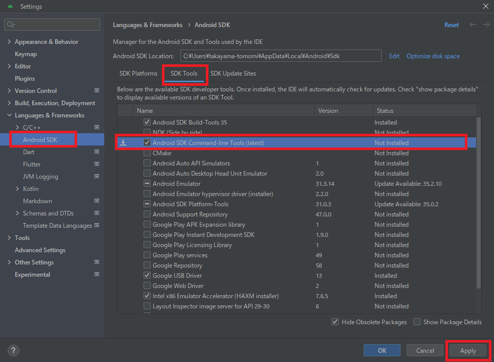Expand the Other Settings section
Screen dimensions: 494x362
pyautogui.click(x=9, y=262)
